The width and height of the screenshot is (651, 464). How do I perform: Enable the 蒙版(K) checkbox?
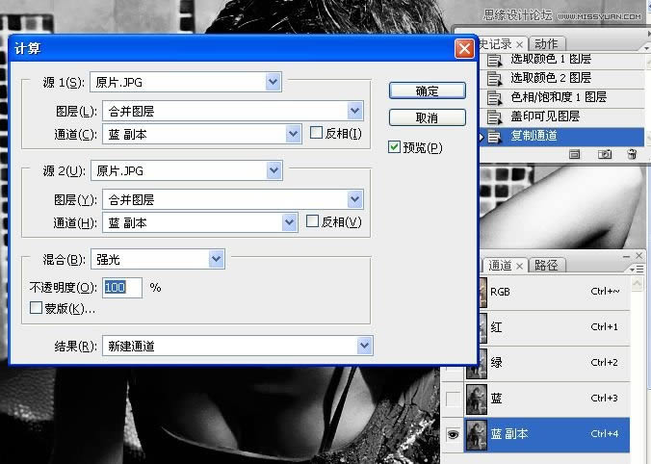point(37,308)
